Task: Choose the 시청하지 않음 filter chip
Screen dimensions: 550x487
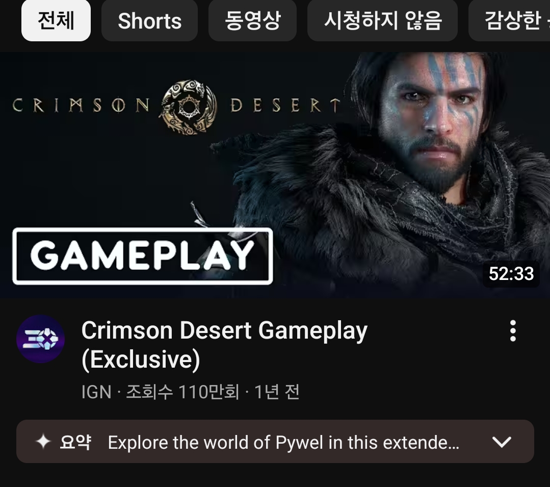Action: tap(382, 20)
